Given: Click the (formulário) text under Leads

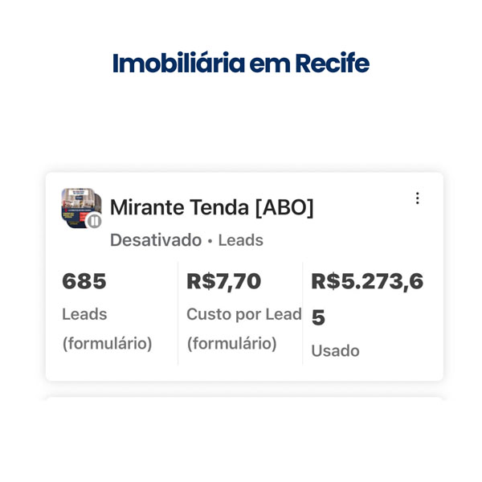Looking at the screenshot, I should (107, 344).
